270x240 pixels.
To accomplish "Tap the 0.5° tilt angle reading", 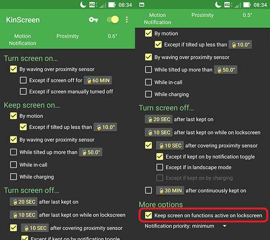I will click(x=247, y=15).
